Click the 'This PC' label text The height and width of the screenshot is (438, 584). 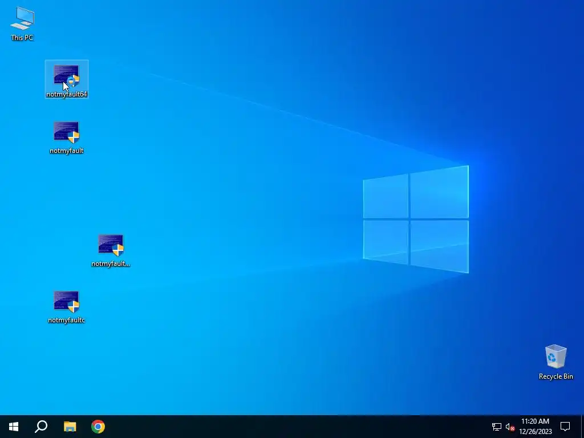click(22, 38)
